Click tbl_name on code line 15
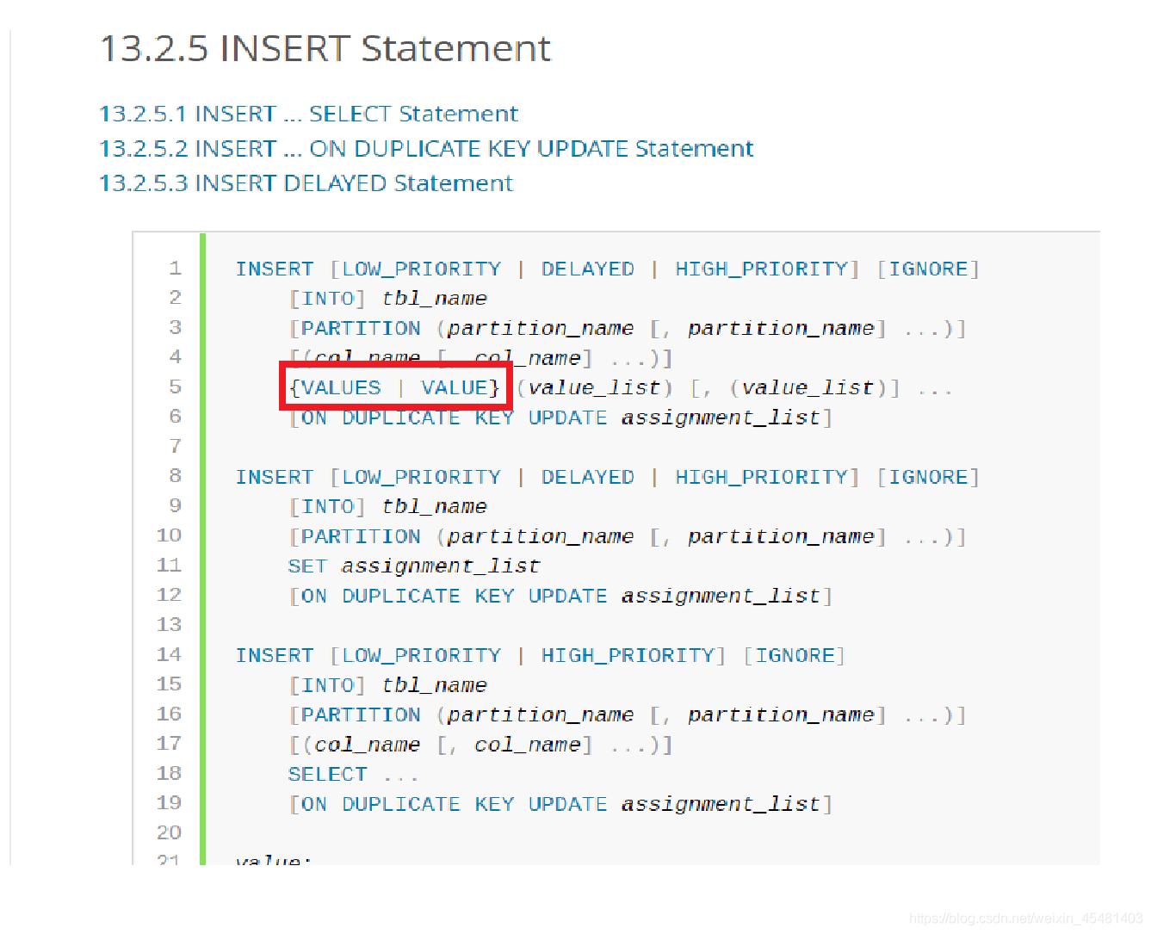The image size is (1151, 934). (434, 685)
